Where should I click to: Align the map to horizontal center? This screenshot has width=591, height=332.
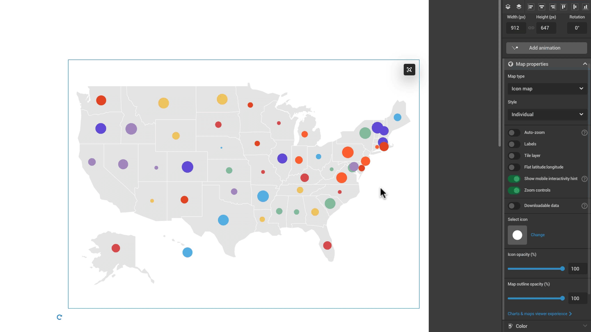point(542,7)
